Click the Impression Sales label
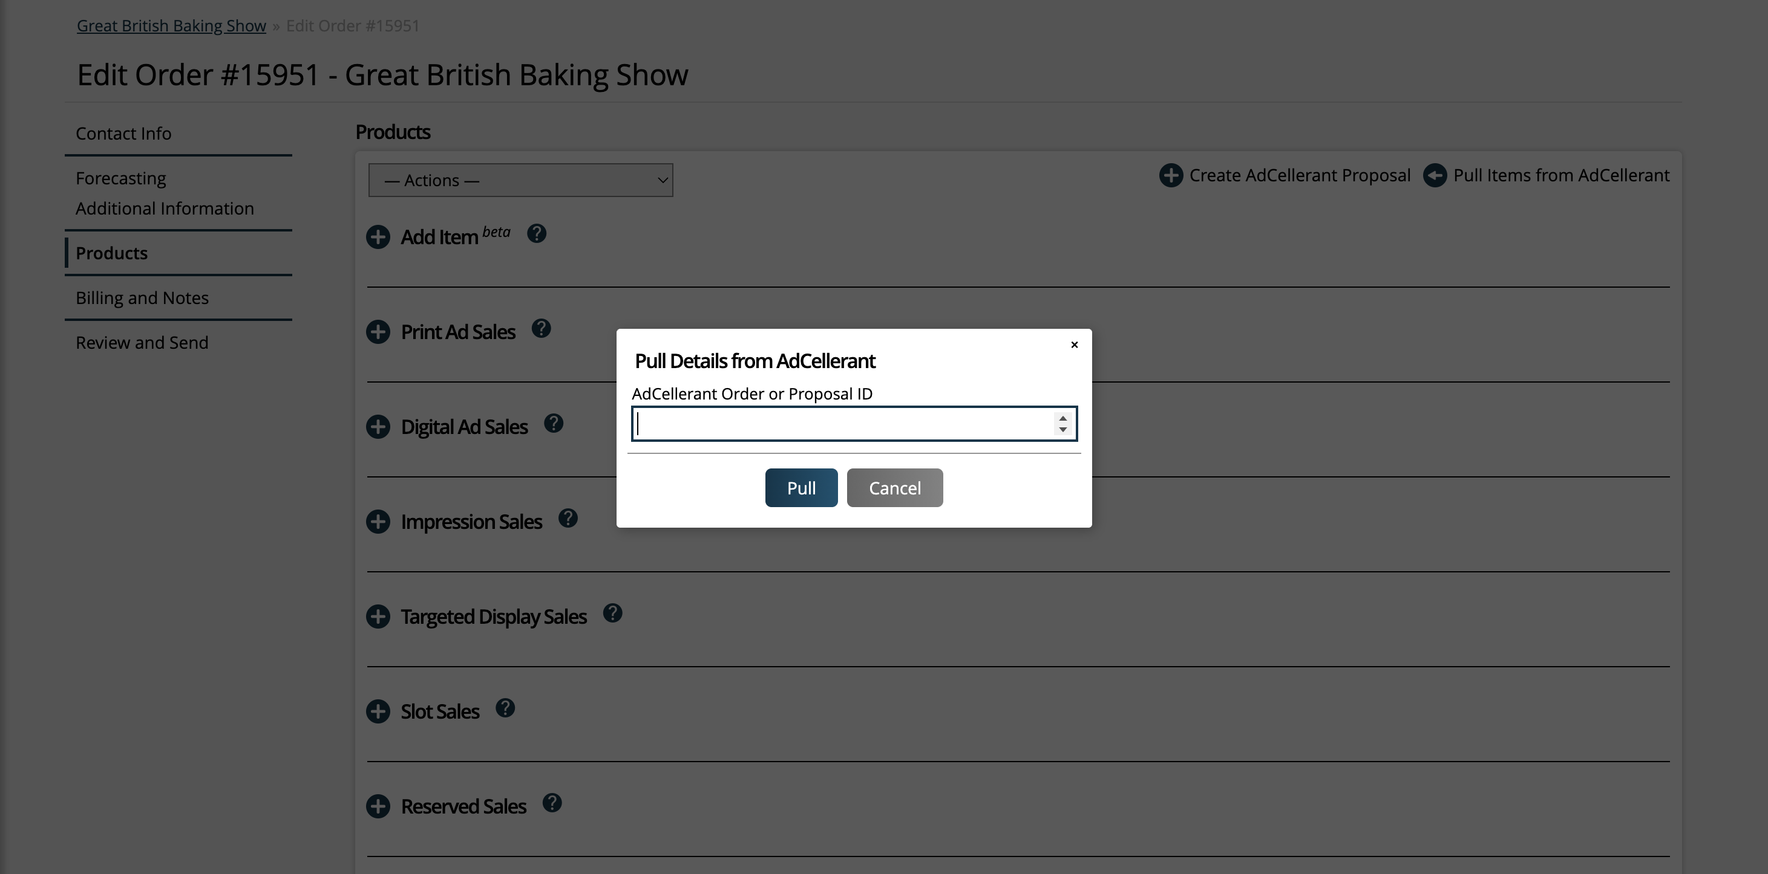Screen dimensions: 1768x874 click(x=471, y=522)
